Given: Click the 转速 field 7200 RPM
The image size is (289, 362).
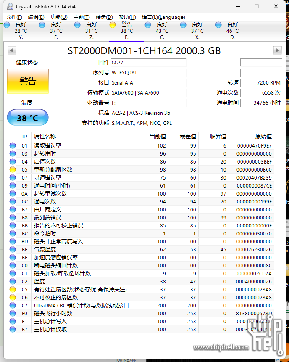Looking at the screenshot, I should 261,83.
